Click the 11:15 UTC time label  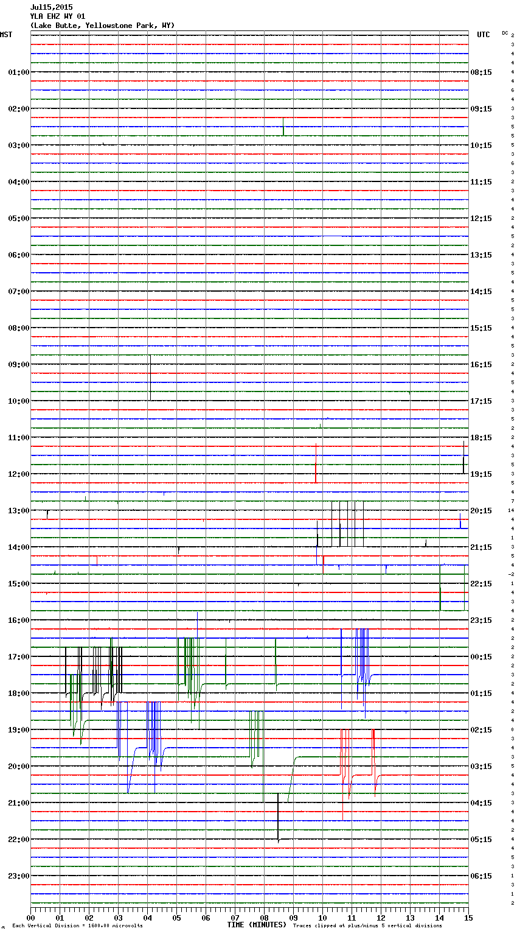tap(481, 182)
